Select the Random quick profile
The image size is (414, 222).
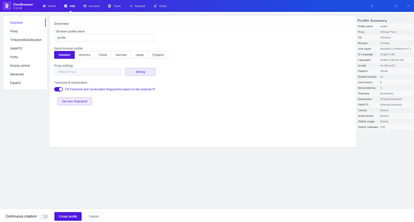pos(64,54)
